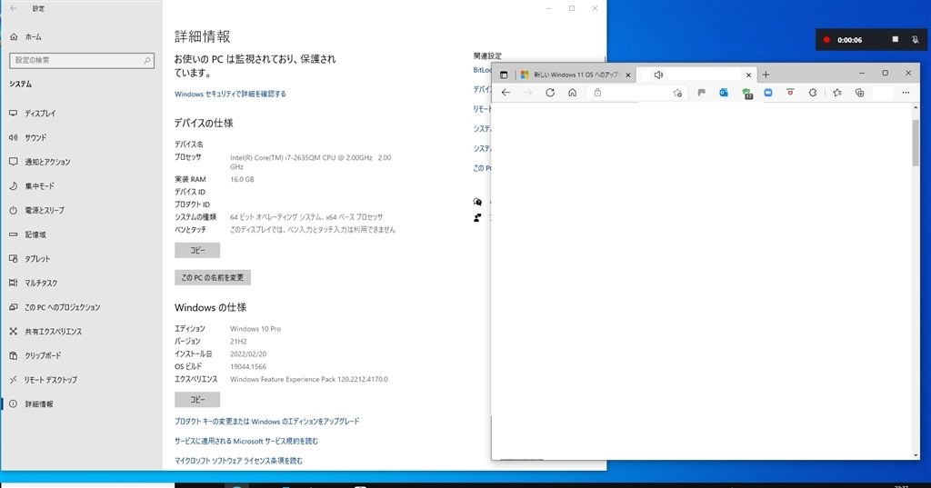Close the active audio-playing tab
The height and width of the screenshot is (488, 931).
pyautogui.click(x=749, y=75)
